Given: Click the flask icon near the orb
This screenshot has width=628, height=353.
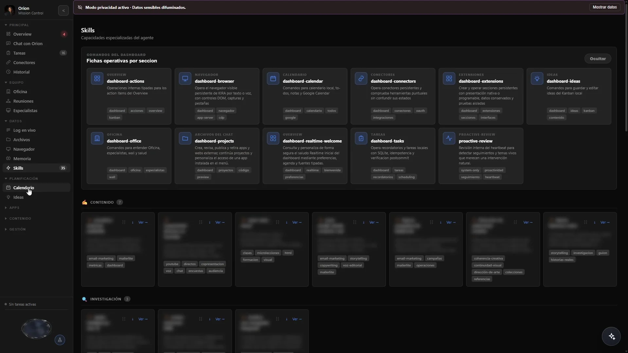Looking at the screenshot, I should pyautogui.click(x=60, y=340).
